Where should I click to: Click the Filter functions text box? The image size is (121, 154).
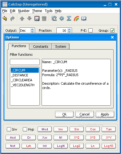point(25,62)
